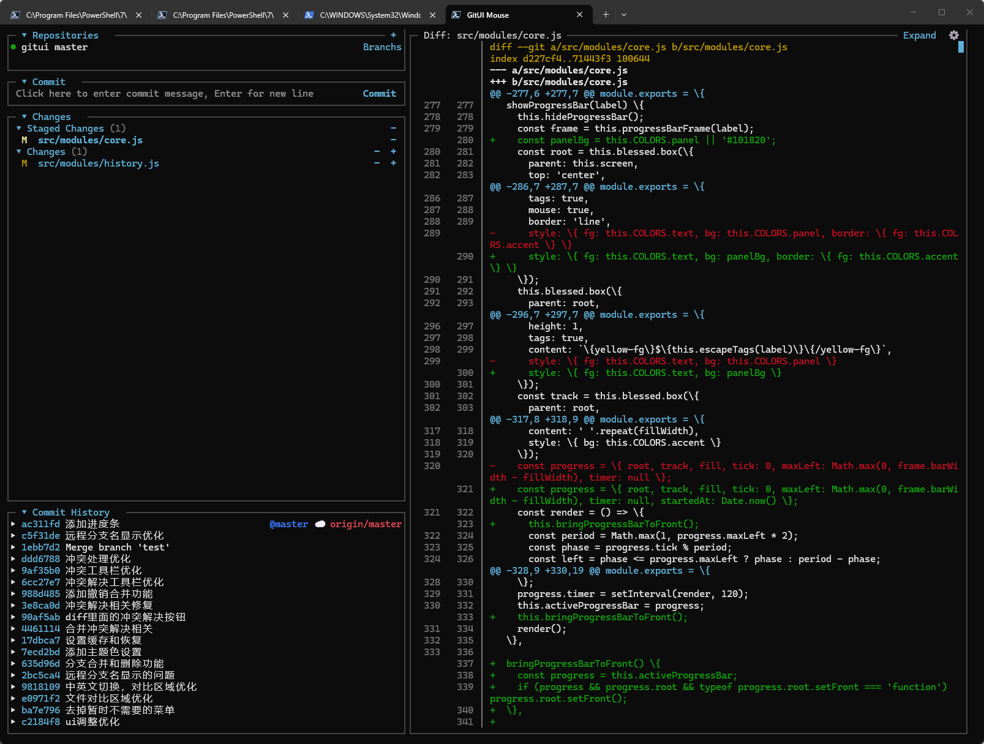Screen dimensions: 984x744
Task: Discard src/modules/history.js with its minus icon
Action: pyautogui.click(x=377, y=163)
